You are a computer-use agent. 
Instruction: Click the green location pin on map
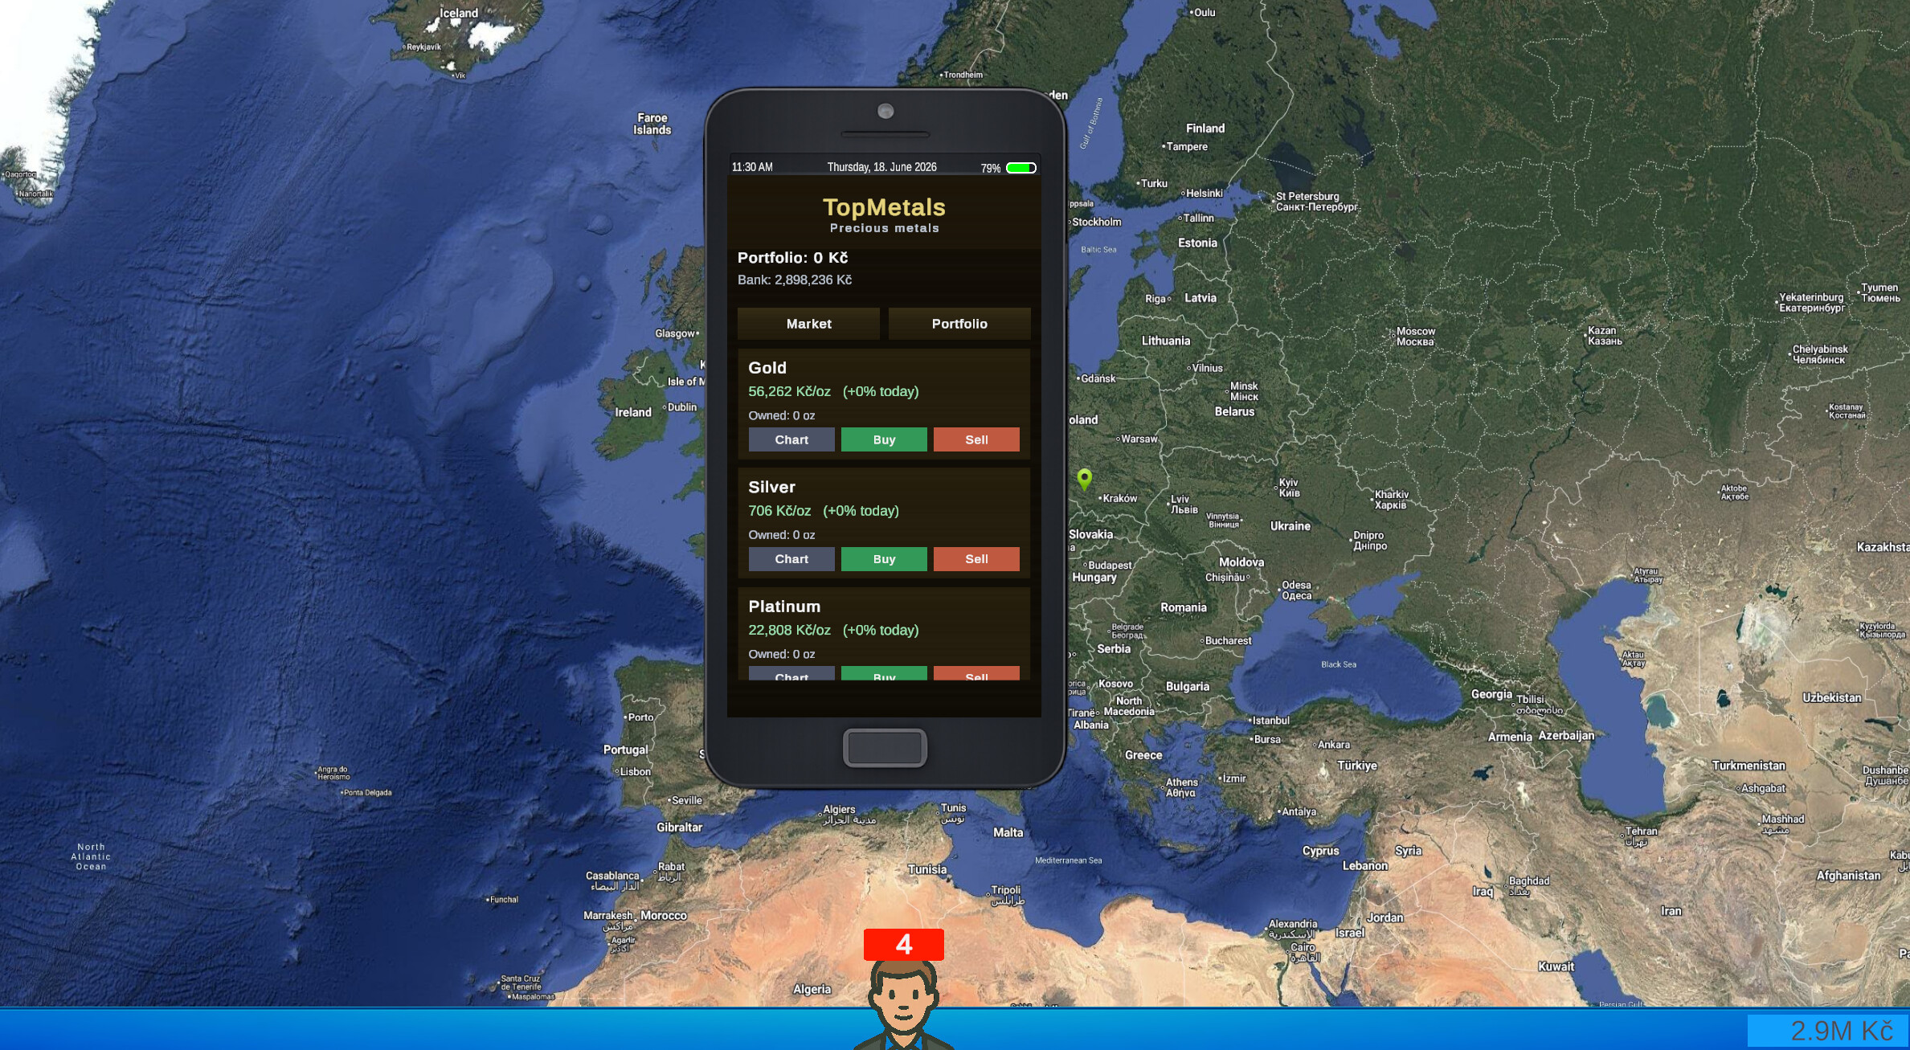(1084, 479)
